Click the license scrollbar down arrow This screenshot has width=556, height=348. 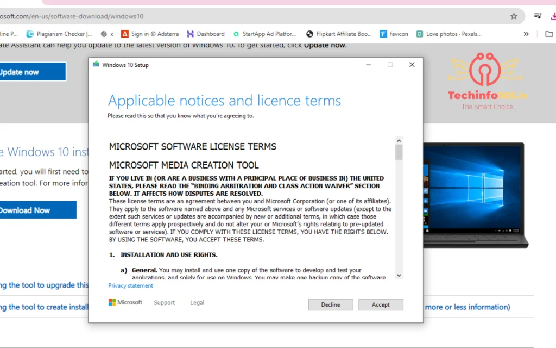pos(399,276)
